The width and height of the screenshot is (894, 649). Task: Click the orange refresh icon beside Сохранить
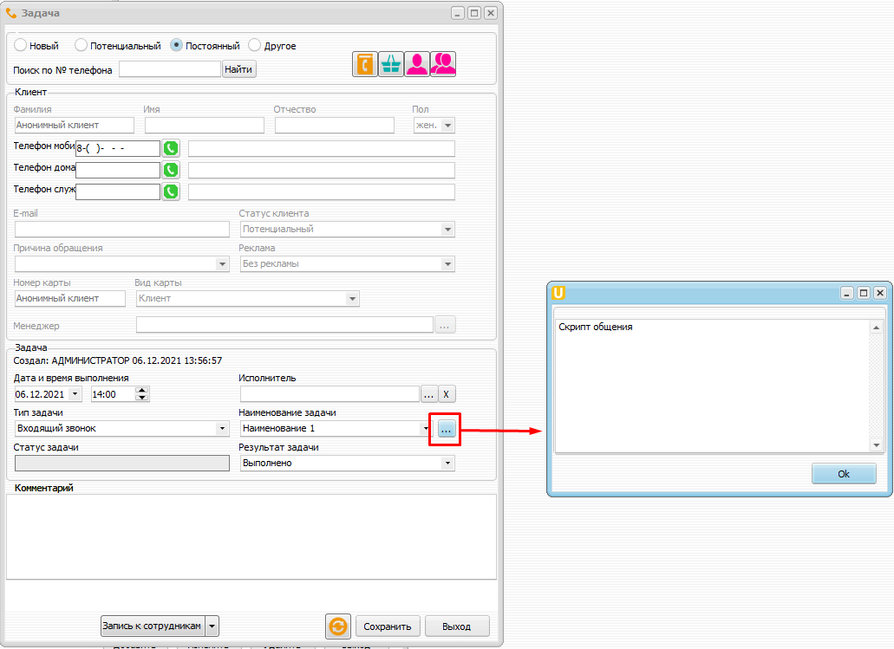tap(337, 626)
